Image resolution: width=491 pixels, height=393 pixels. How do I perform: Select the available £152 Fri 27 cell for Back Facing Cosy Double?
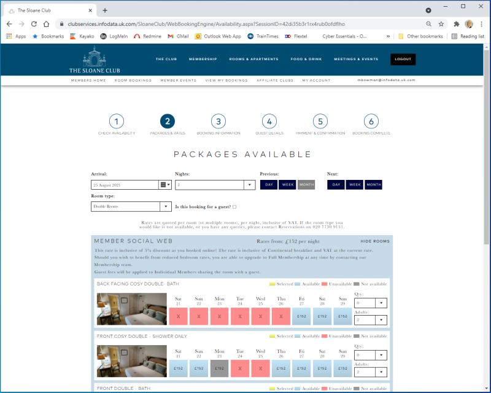(x=301, y=316)
